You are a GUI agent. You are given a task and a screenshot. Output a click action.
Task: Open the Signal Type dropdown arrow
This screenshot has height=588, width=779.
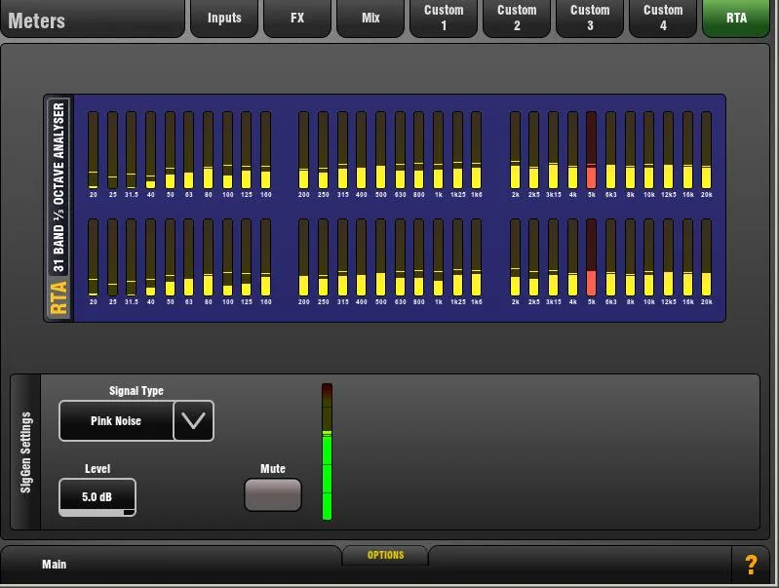tap(194, 421)
